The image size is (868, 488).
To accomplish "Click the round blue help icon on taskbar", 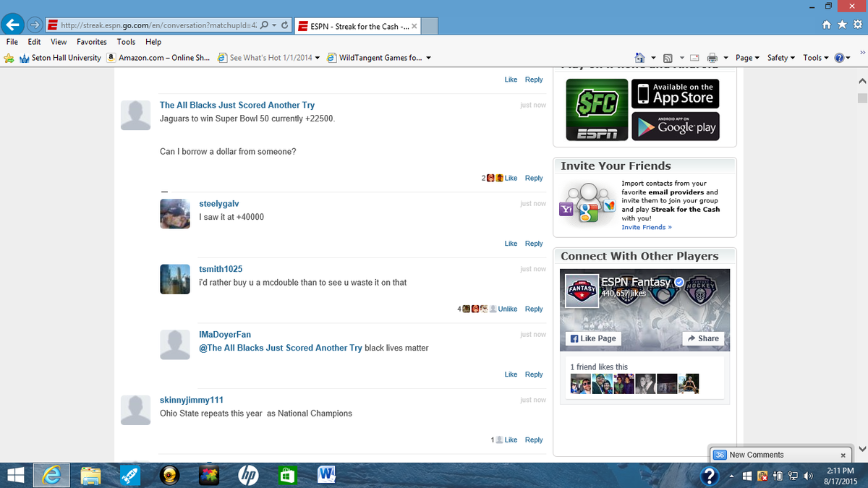I will pyautogui.click(x=711, y=475).
